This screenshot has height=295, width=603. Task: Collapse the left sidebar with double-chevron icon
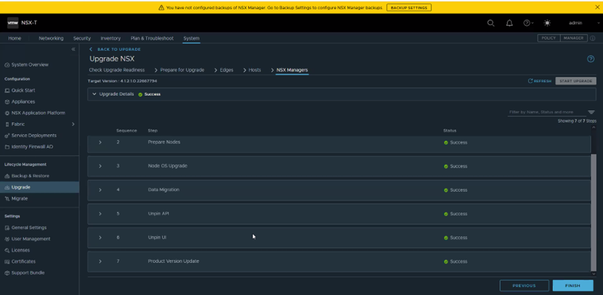click(x=73, y=49)
